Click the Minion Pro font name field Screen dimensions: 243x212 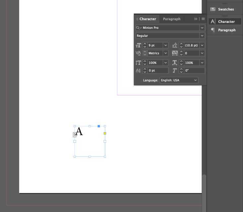171,28
